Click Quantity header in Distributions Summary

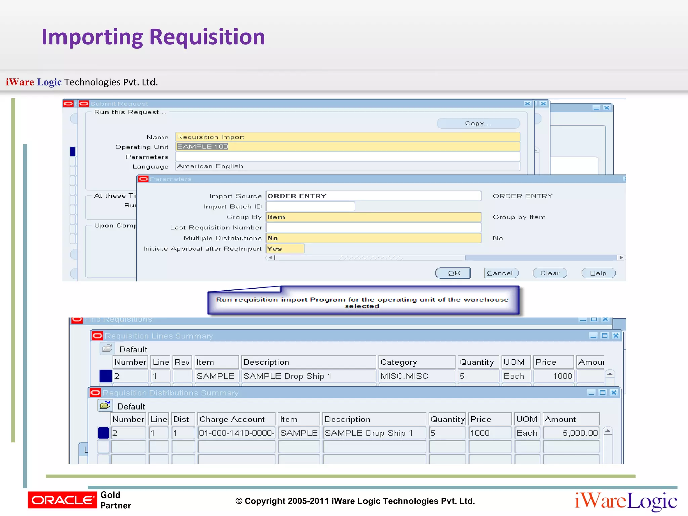click(447, 419)
